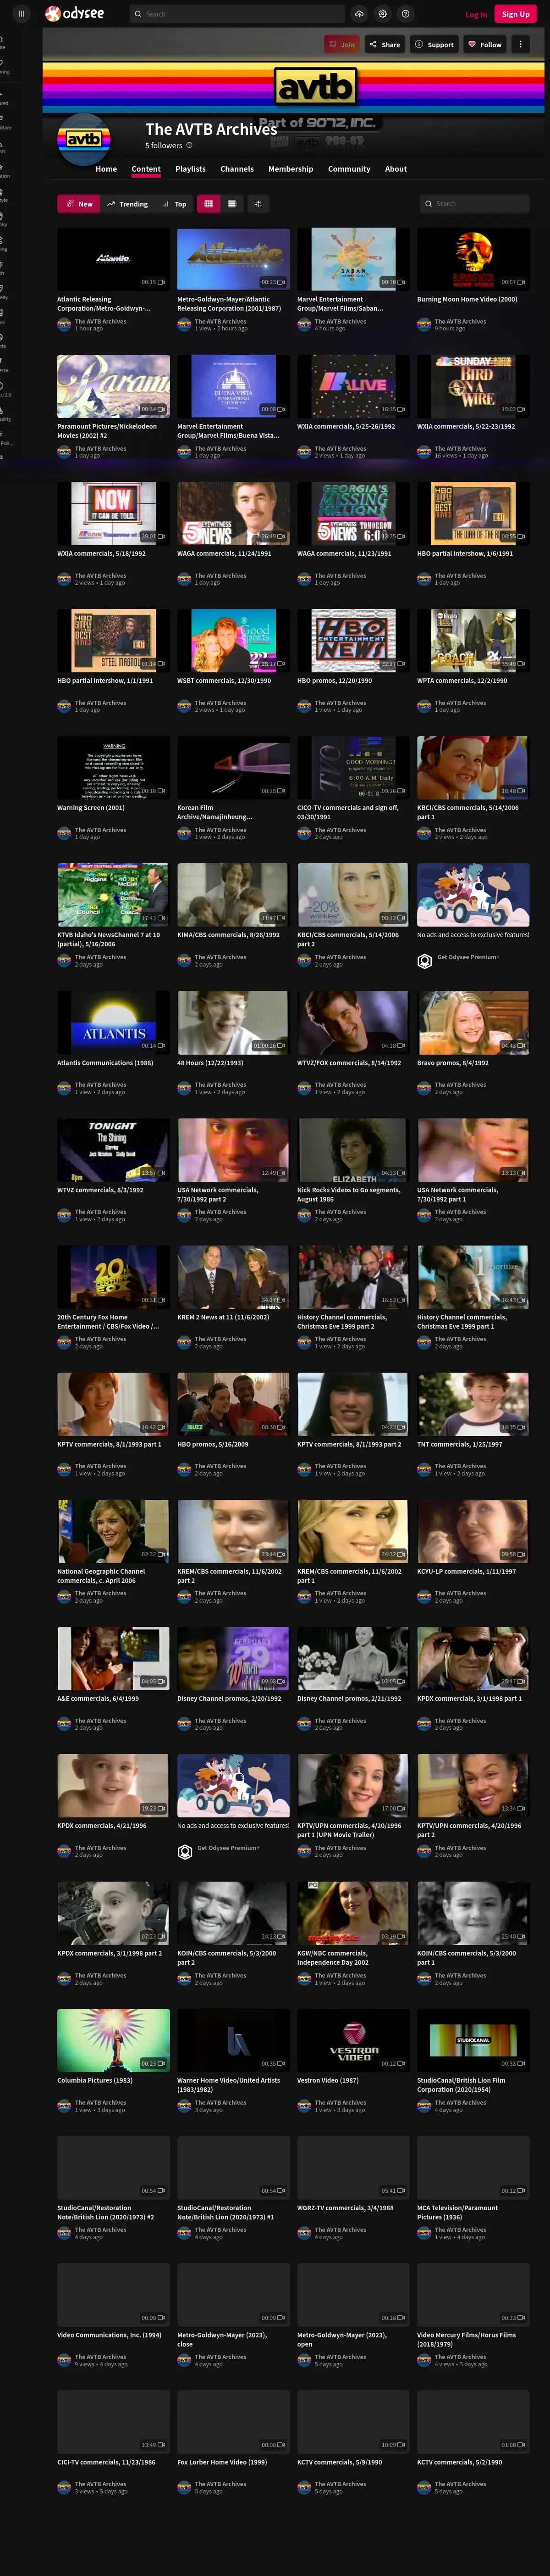Open the Community tab
Viewport: 550px width, 2576px height.
coord(349,169)
